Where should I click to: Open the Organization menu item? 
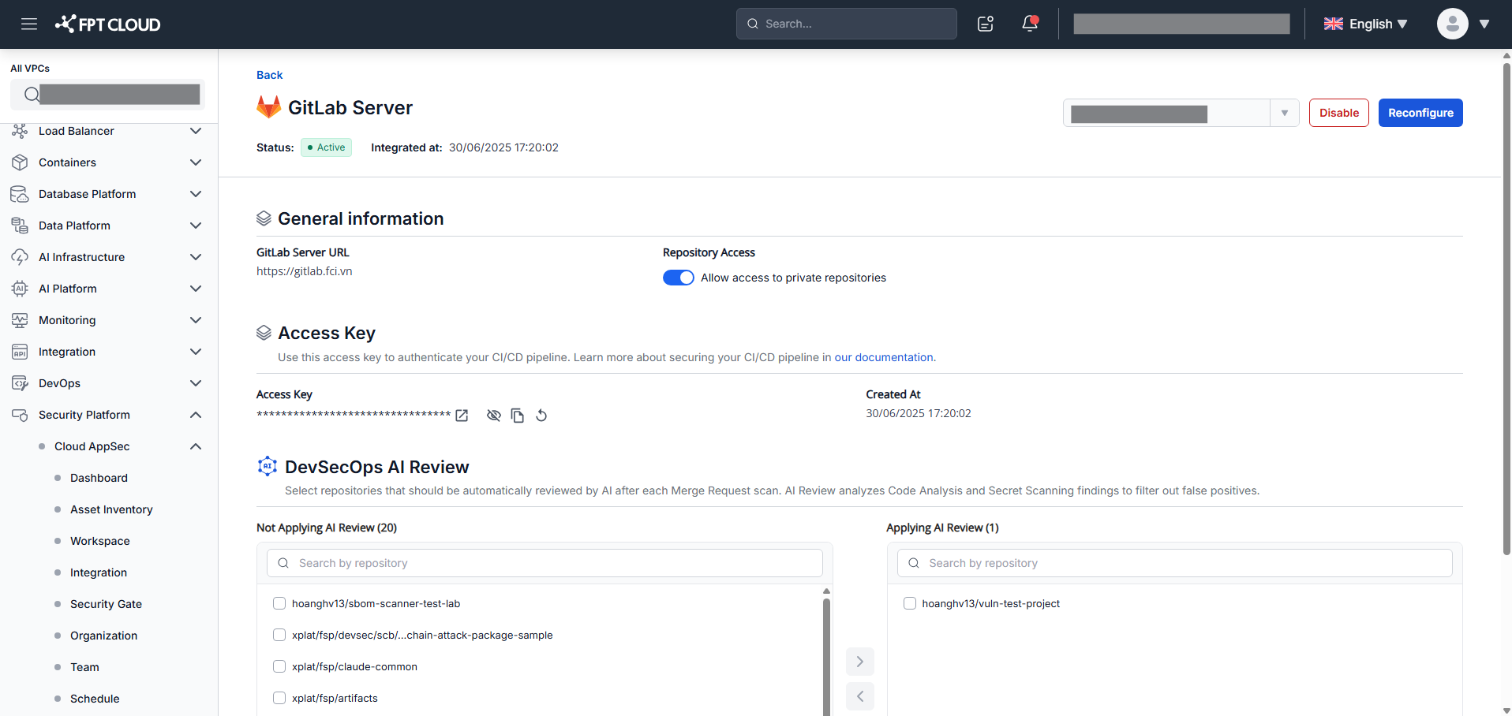103,636
